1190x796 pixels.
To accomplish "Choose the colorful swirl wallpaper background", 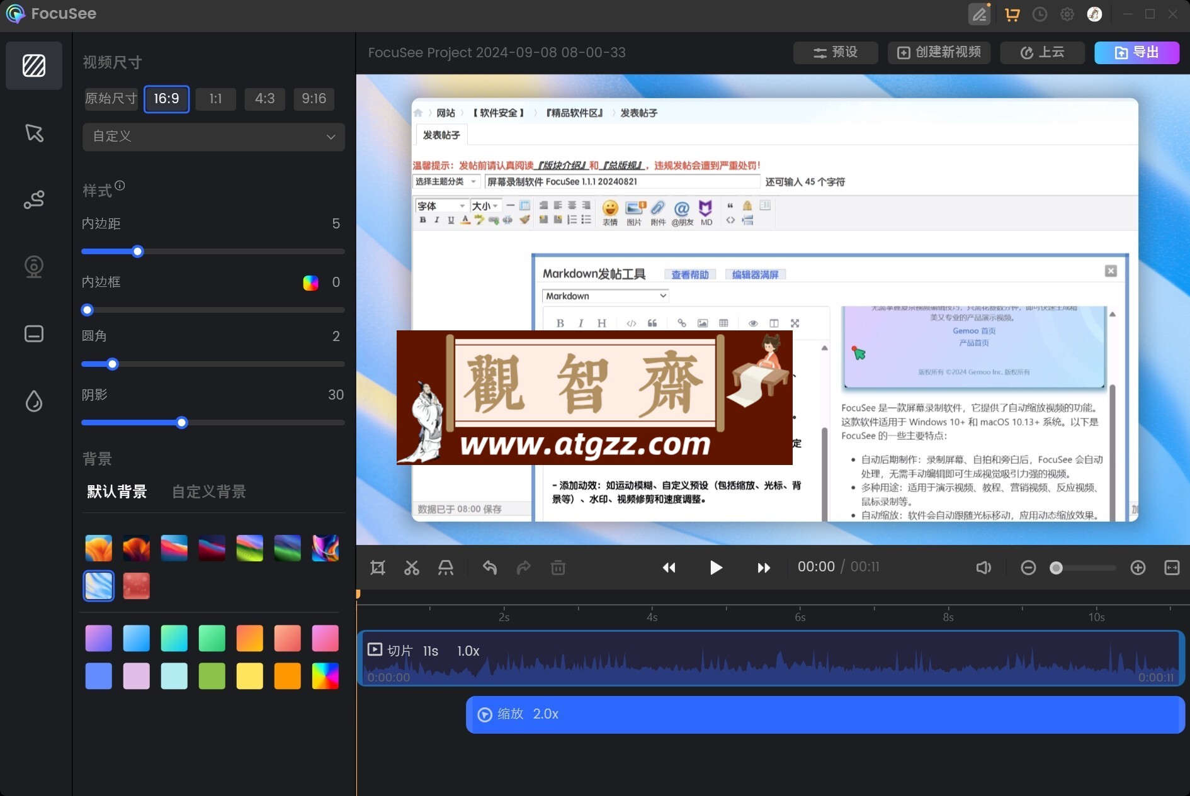I will coord(326,548).
